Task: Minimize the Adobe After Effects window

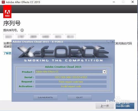Action: (114, 2)
